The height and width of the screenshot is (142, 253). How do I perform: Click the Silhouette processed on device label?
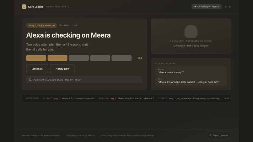191,41
